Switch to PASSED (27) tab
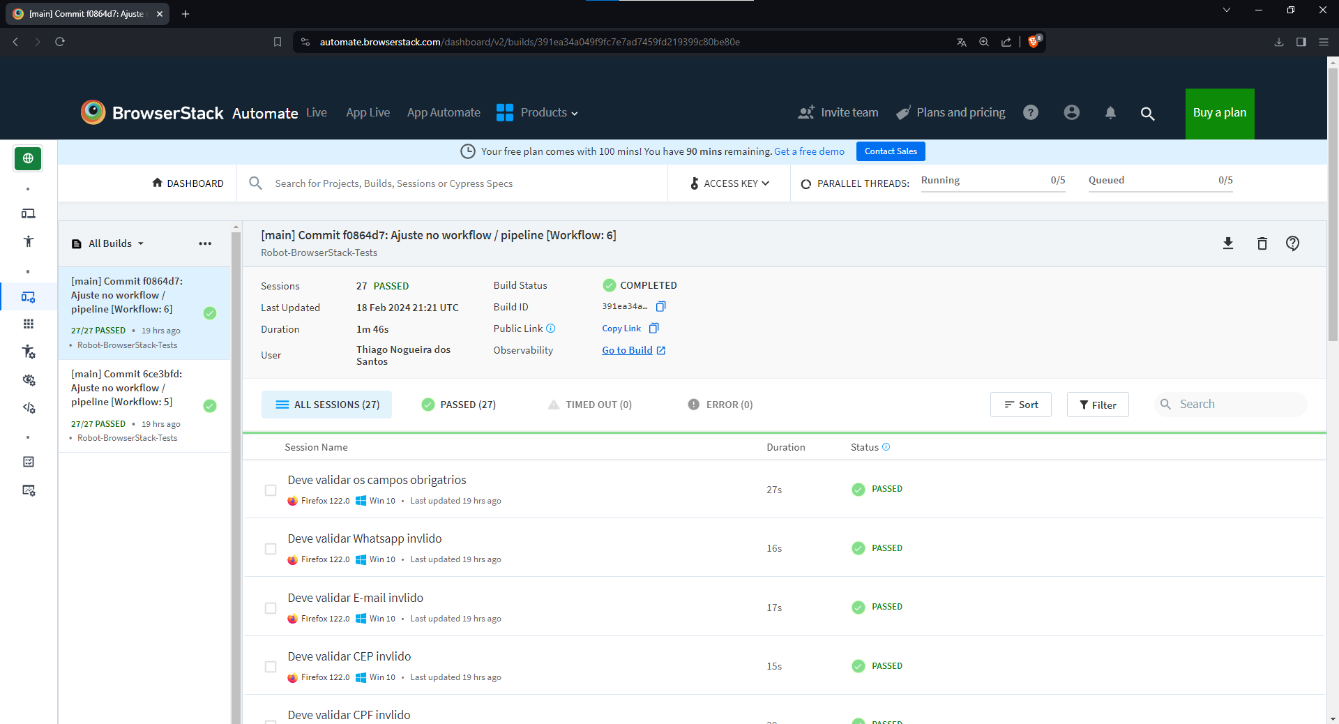The image size is (1339, 724). tap(459, 405)
